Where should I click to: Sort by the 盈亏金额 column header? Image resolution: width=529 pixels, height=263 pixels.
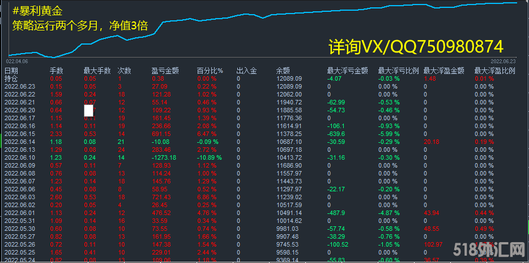point(165,71)
